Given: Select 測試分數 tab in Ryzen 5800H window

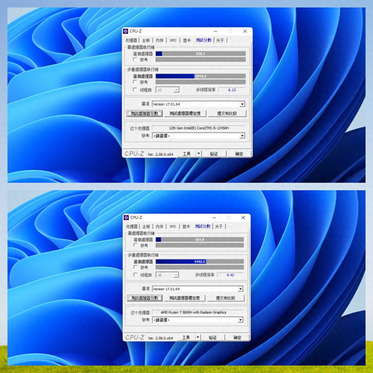Looking at the screenshot, I should click(x=203, y=226).
